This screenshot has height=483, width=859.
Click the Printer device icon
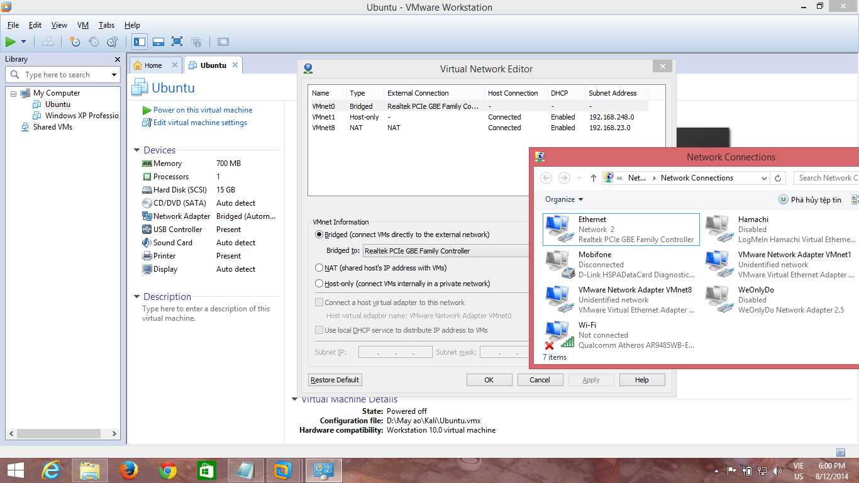(147, 256)
